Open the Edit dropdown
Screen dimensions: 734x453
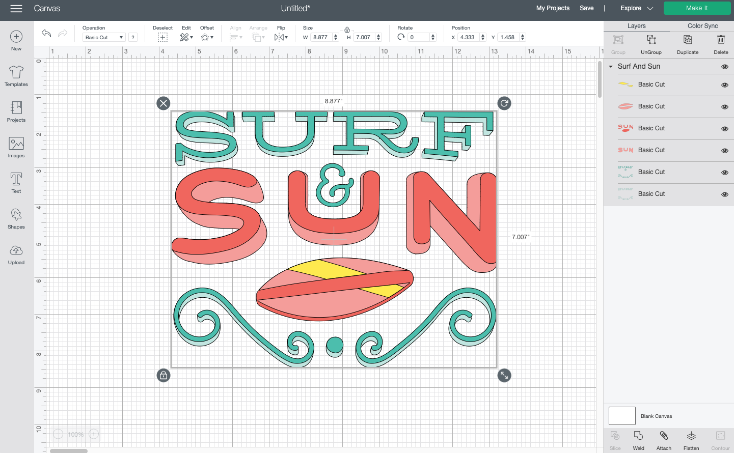[x=186, y=38]
